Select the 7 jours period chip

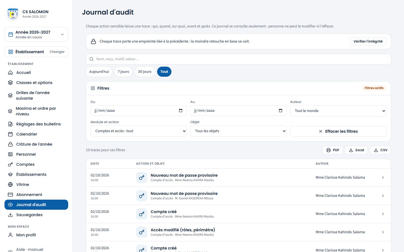tap(123, 72)
